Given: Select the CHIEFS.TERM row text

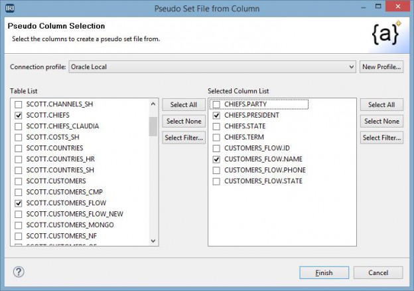Looking at the screenshot, I should 244,137.
